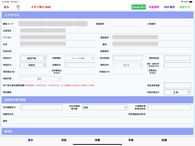Tap the お客様情報 section header

[97, 15]
